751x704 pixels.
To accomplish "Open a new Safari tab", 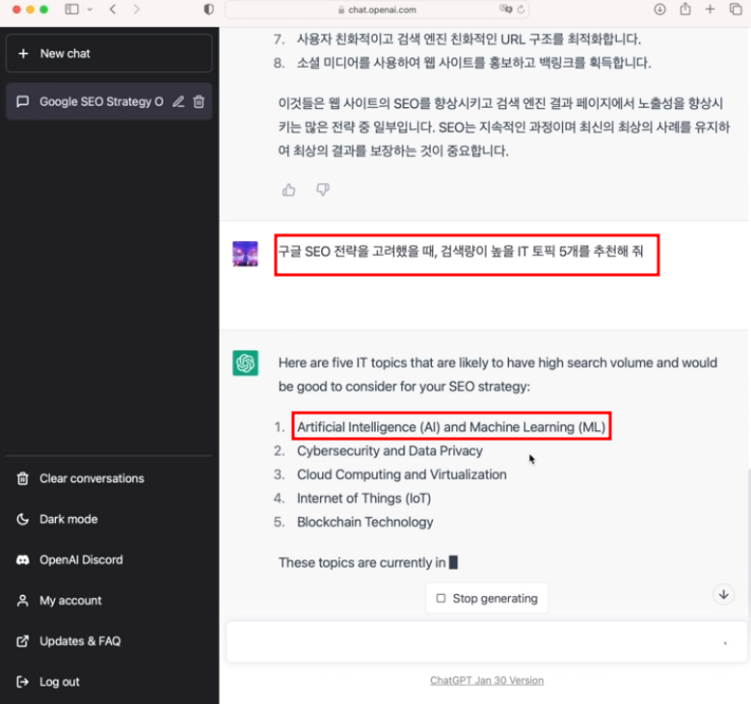I will click(x=710, y=9).
